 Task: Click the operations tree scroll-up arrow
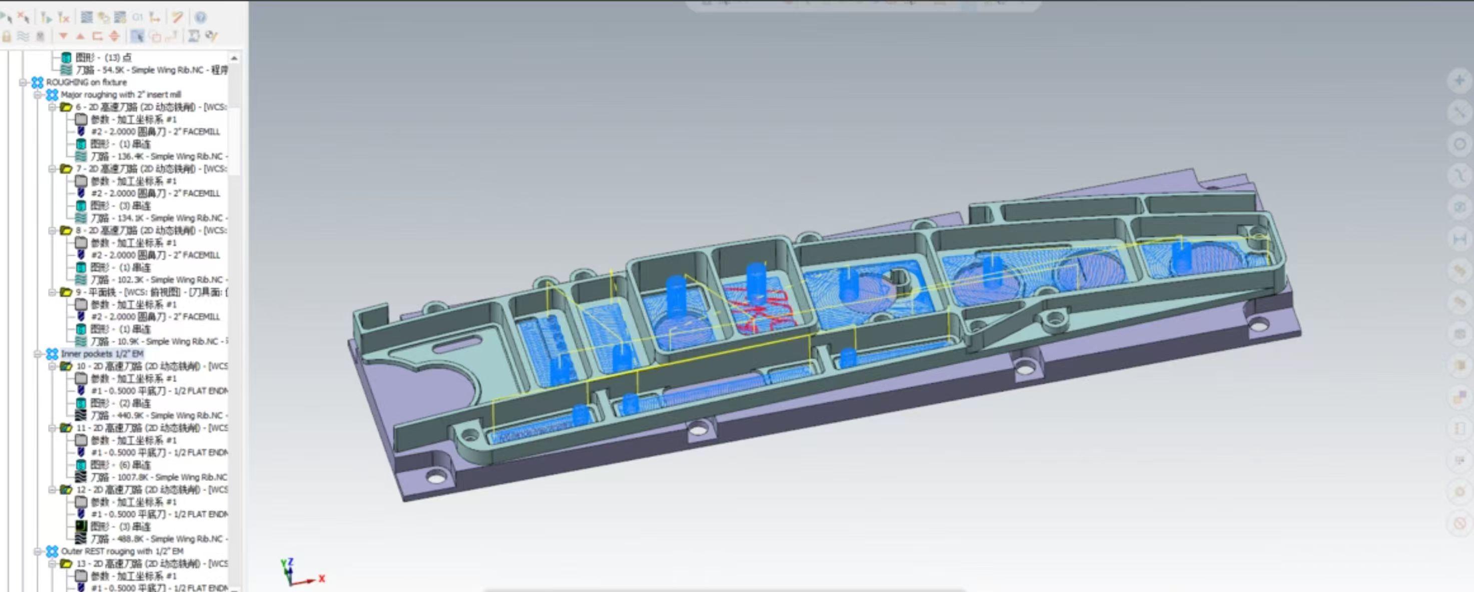point(234,59)
